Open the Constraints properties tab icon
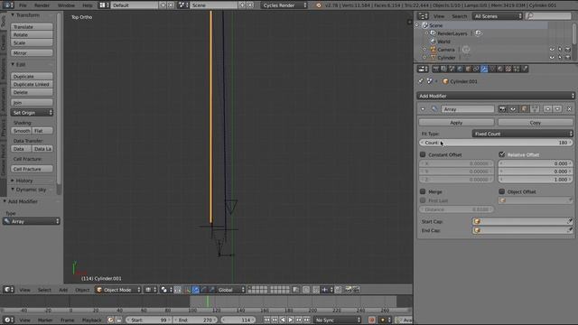The width and height of the screenshot is (578, 325). pos(476,69)
